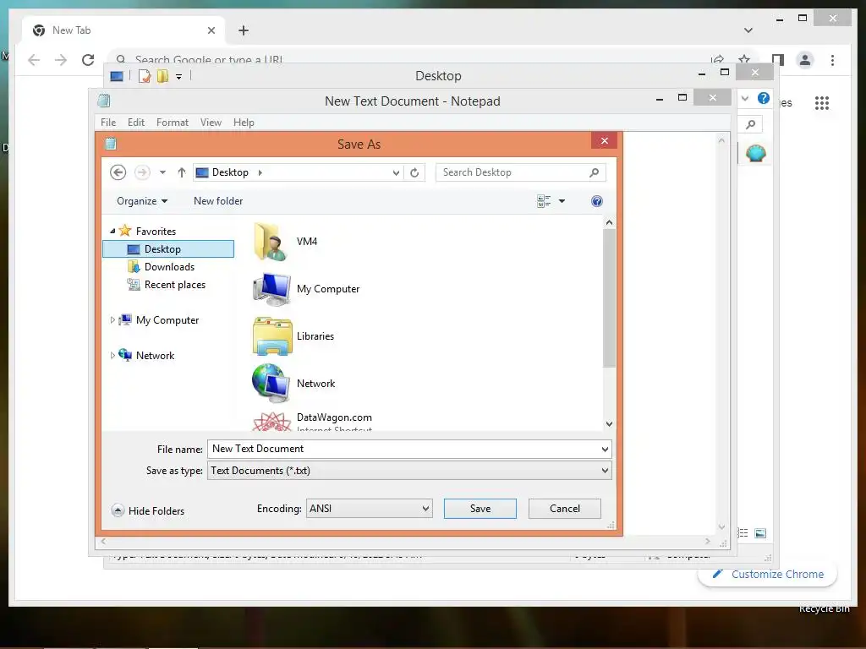This screenshot has width=866, height=649.
Task: Click Explorer window help question mark icon
Action: pos(764,98)
